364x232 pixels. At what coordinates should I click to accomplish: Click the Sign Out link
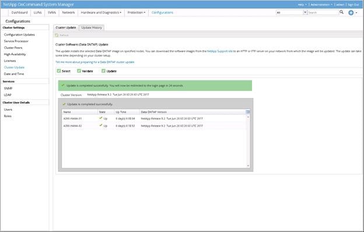(x=353, y=5)
